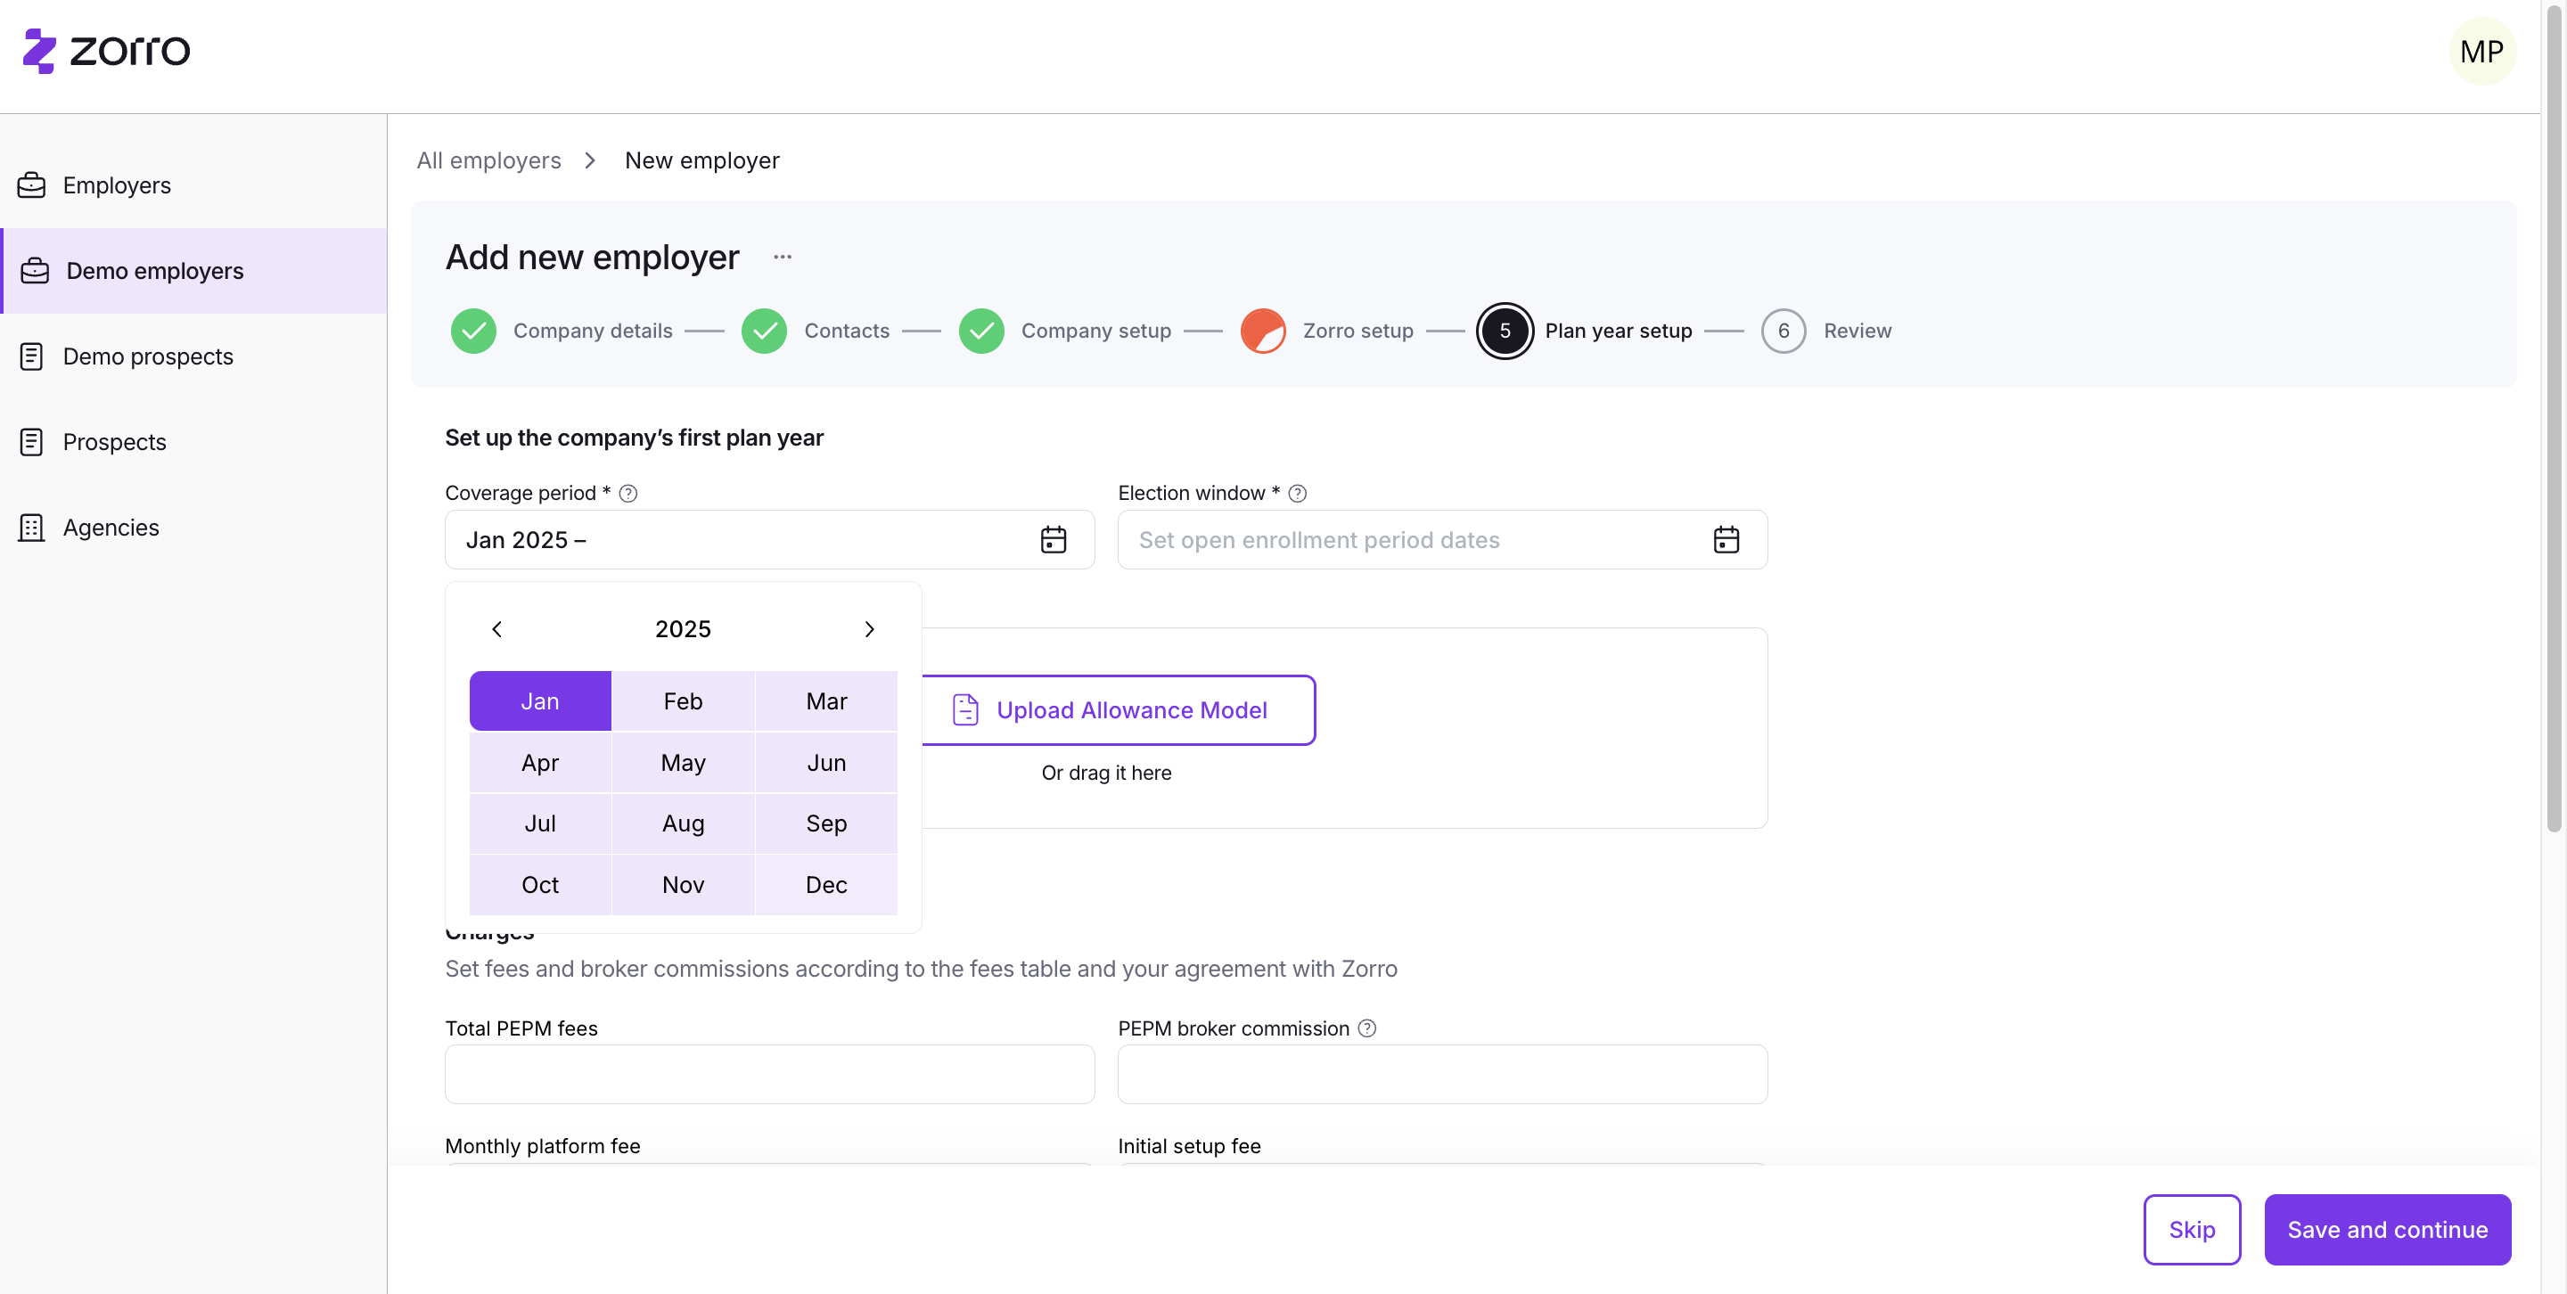Click the Zorro logo
Screen dimensions: 2567x1294
pyautogui.click(x=107, y=51)
